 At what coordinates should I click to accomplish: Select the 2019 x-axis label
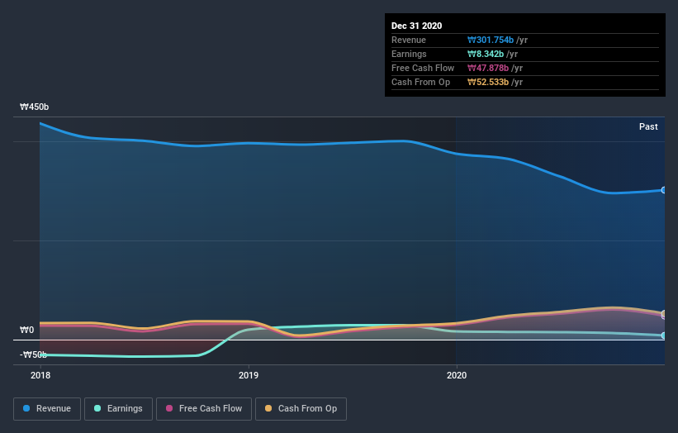249,375
